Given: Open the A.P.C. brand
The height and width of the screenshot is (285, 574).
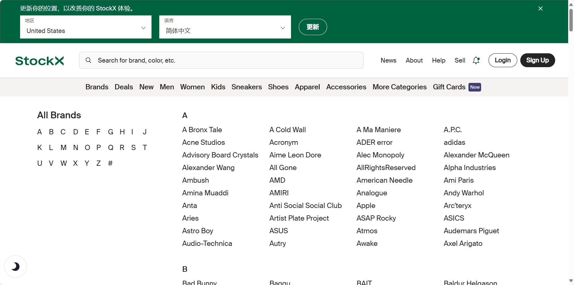Looking at the screenshot, I should 453,130.
